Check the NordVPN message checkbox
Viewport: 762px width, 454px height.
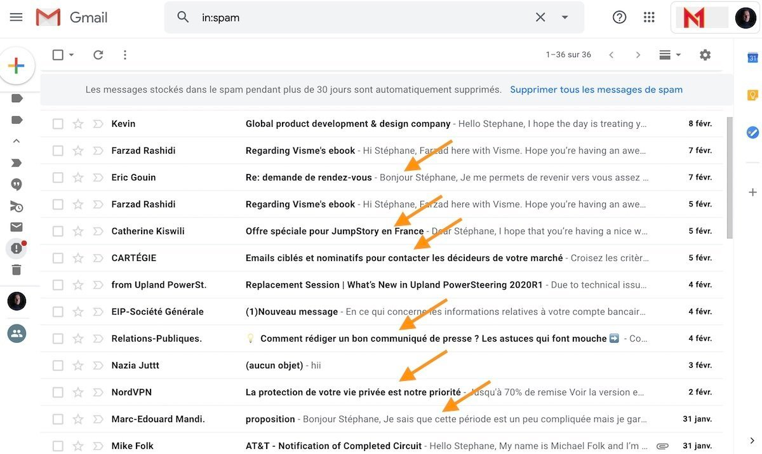58,392
